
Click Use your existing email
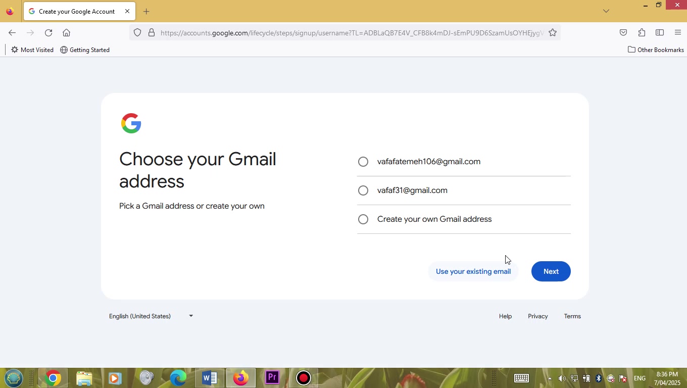click(473, 271)
